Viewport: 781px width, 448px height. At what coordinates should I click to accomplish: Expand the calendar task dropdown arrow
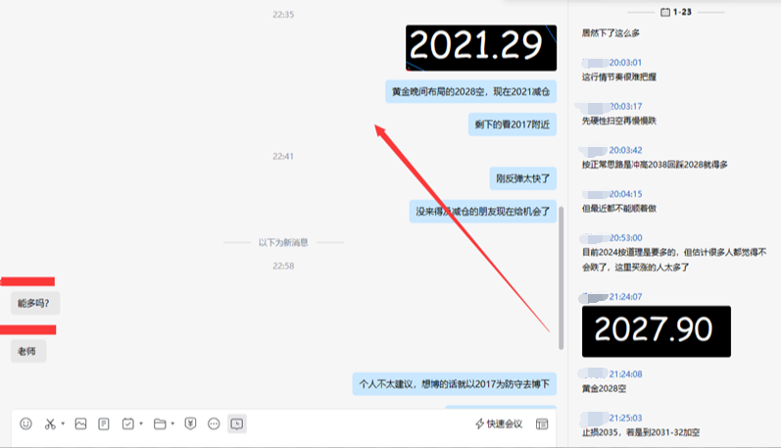click(141, 423)
